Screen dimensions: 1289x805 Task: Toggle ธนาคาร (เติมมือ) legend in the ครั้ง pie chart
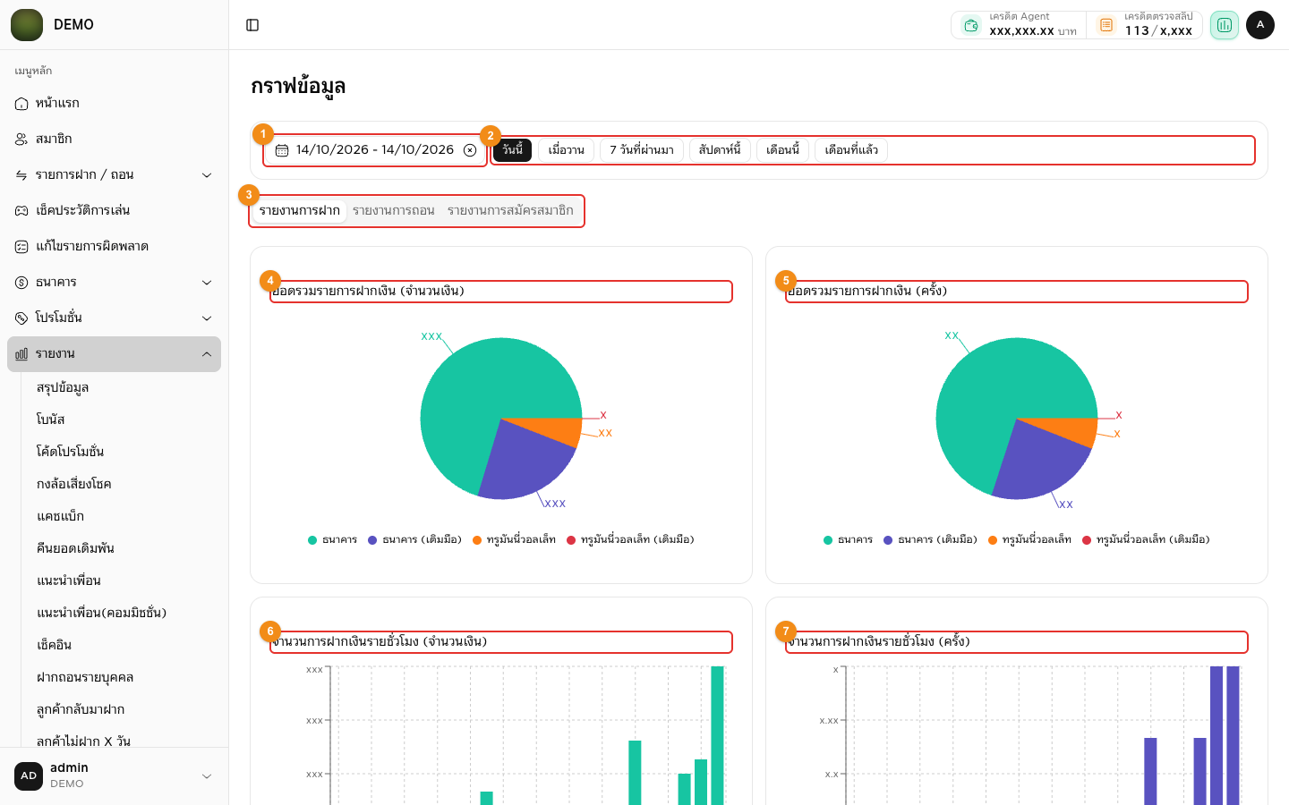coord(930,540)
